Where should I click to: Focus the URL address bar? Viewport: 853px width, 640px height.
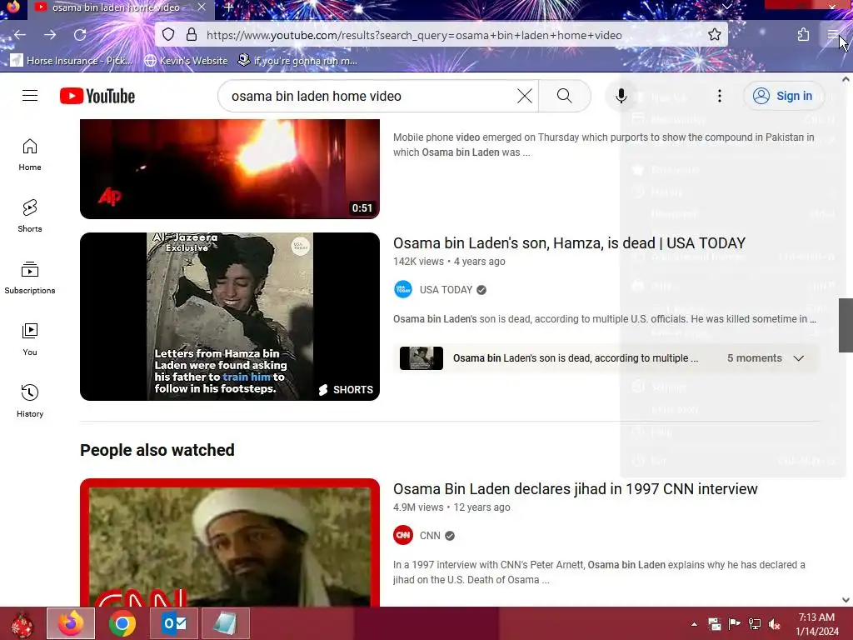coord(413,35)
